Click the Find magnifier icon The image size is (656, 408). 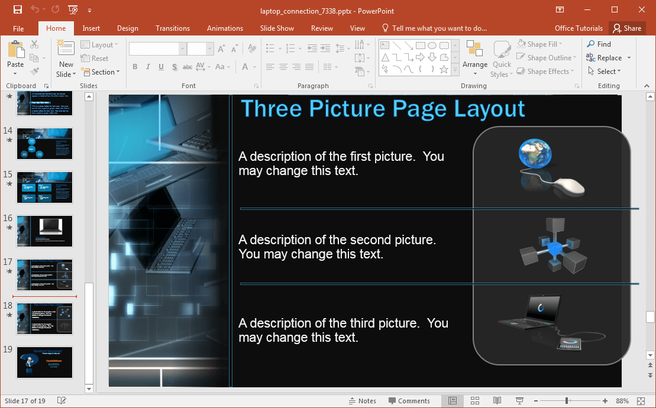click(590, 44)
